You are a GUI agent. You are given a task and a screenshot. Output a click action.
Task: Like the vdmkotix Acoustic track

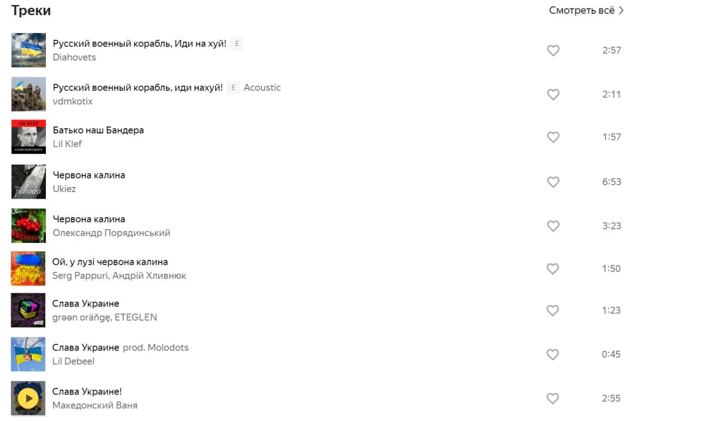pos(553,95)
